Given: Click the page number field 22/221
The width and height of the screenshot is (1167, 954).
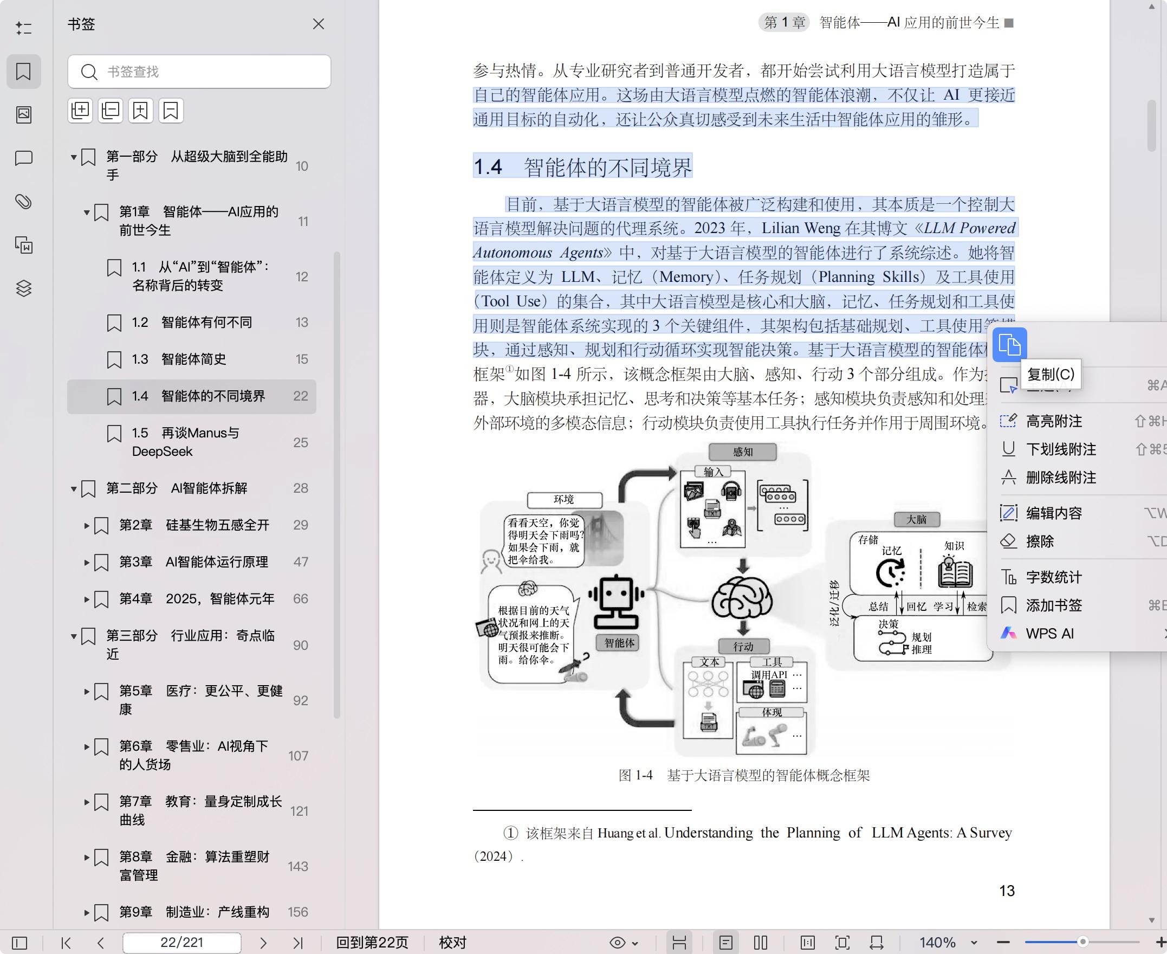Looking at the screenshot, I should [182, 943].
